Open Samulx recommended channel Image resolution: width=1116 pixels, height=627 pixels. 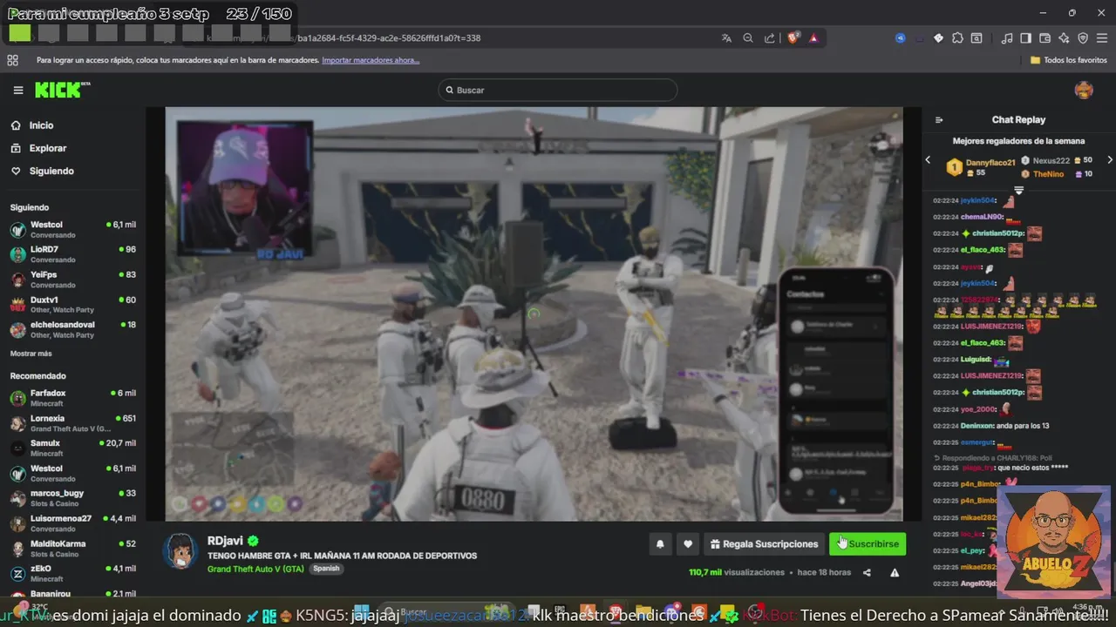(x=72, y=448)
